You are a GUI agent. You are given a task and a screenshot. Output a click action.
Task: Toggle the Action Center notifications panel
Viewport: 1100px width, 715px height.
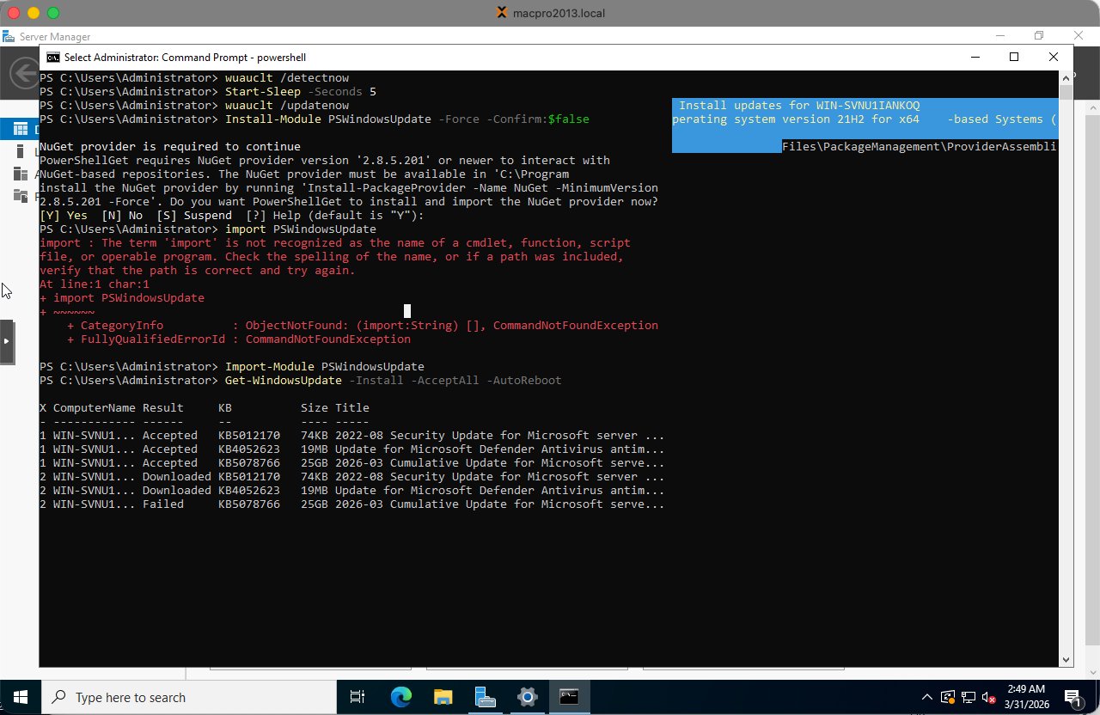click(1073, 697)
